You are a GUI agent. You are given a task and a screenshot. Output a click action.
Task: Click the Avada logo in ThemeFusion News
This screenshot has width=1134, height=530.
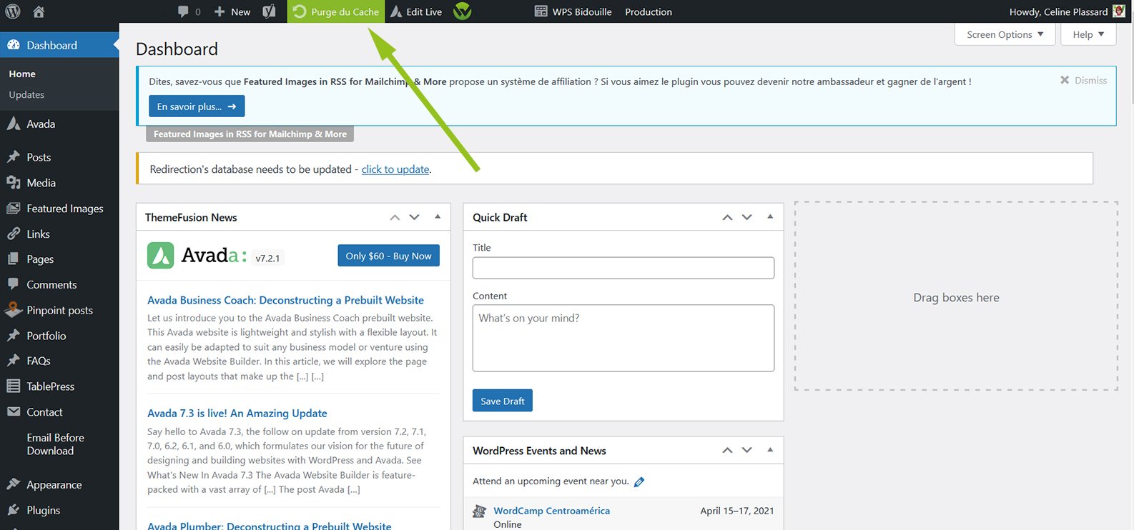(160, 256)
